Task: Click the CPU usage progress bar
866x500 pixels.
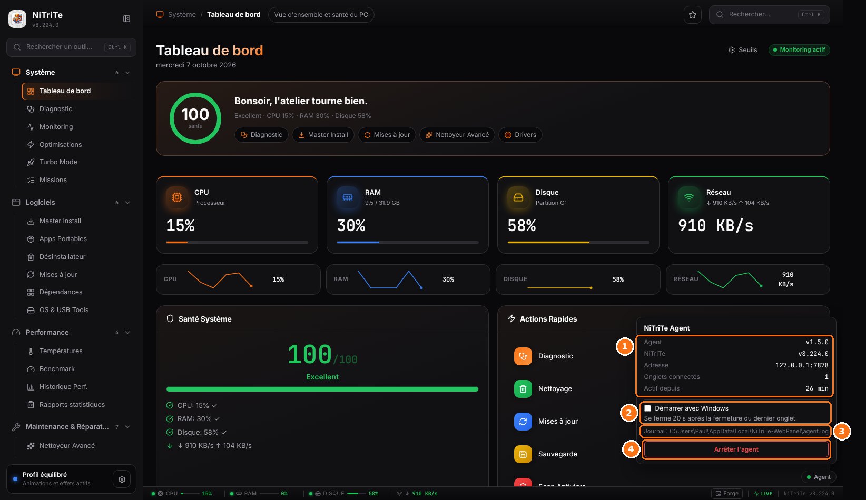Action: coord(237,242)
